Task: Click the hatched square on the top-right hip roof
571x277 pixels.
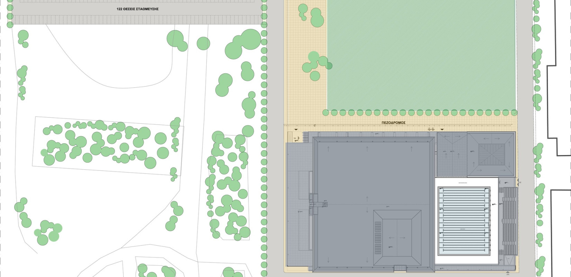Action: [x=491, y=155]
